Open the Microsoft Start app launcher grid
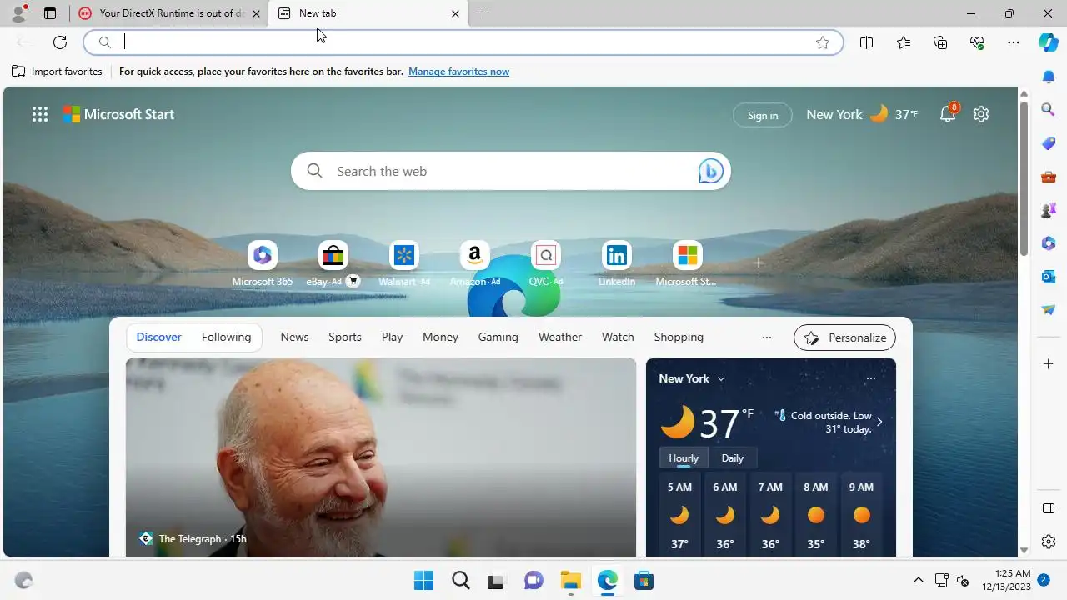 pyautogui.click(x=40, y=115)
